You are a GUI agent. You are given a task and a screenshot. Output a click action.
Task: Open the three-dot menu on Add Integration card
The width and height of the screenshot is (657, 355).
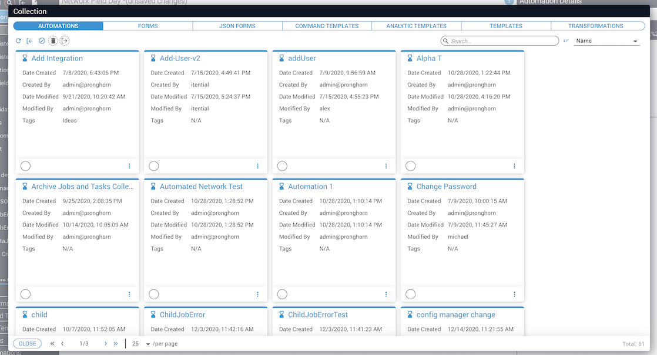click(x=129, y=166)
